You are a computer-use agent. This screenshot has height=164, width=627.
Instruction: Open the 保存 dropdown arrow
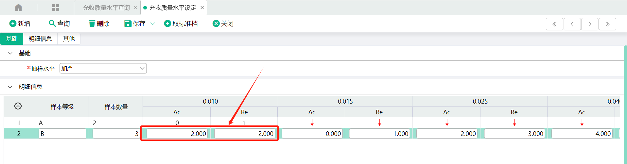(152, 24)
